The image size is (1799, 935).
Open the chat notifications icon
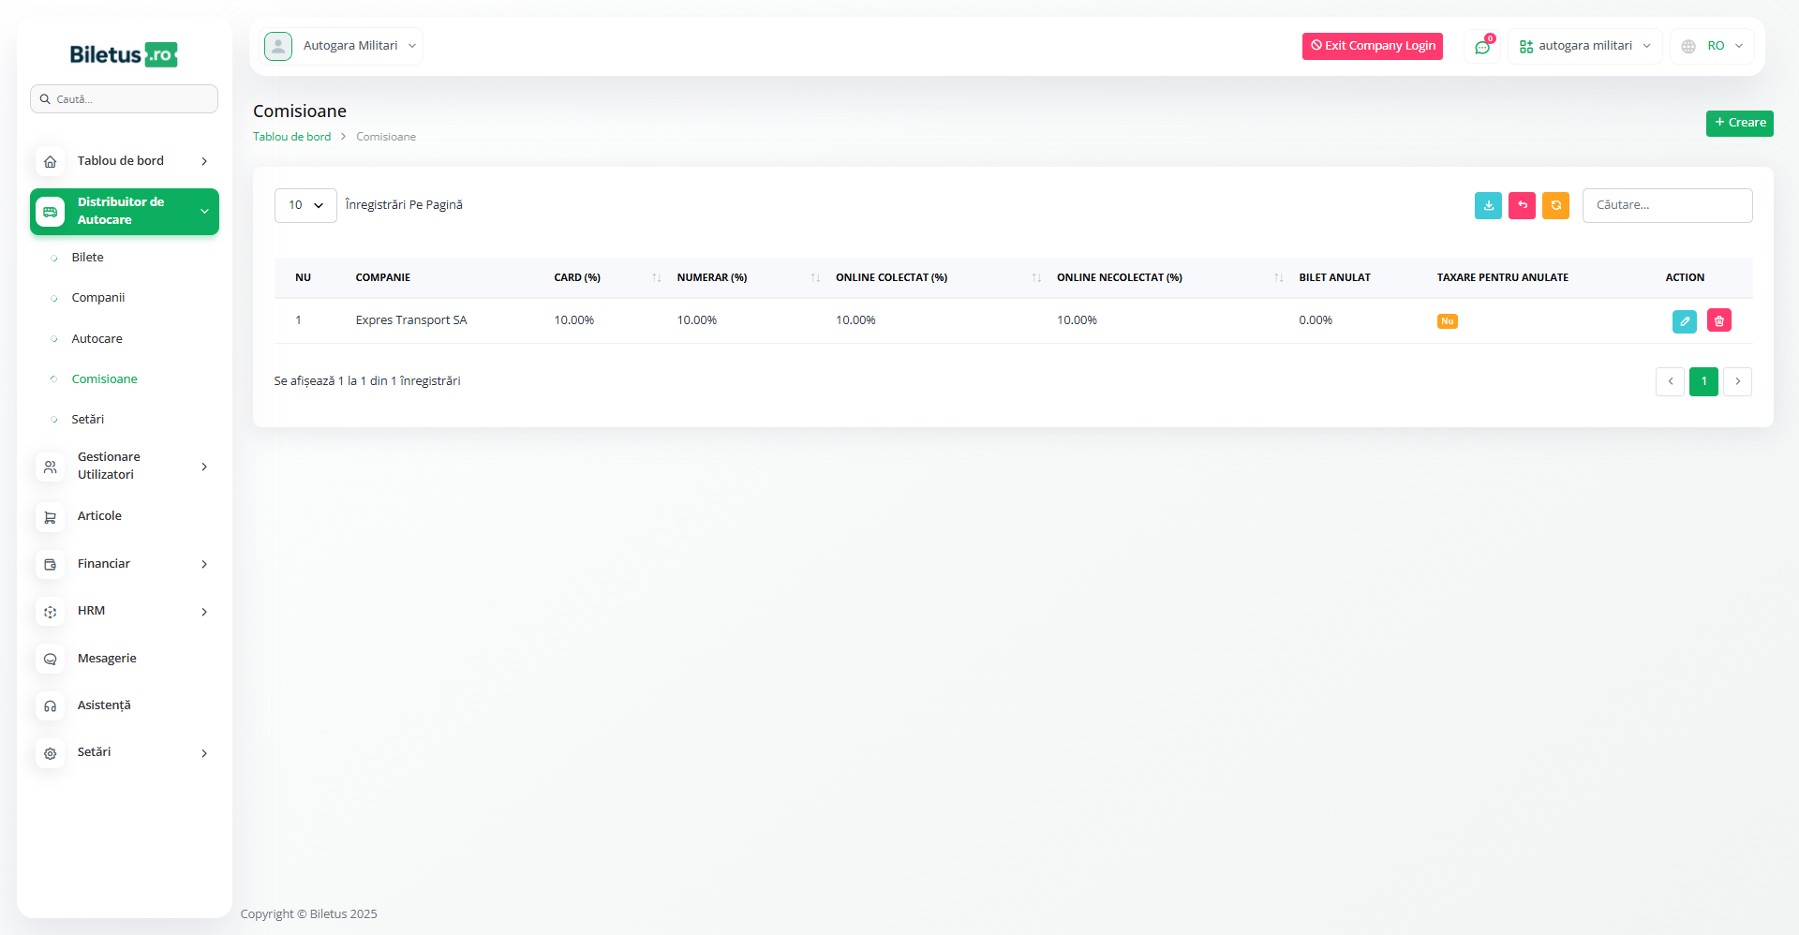pyautogui.click(x=1482, y=47)
